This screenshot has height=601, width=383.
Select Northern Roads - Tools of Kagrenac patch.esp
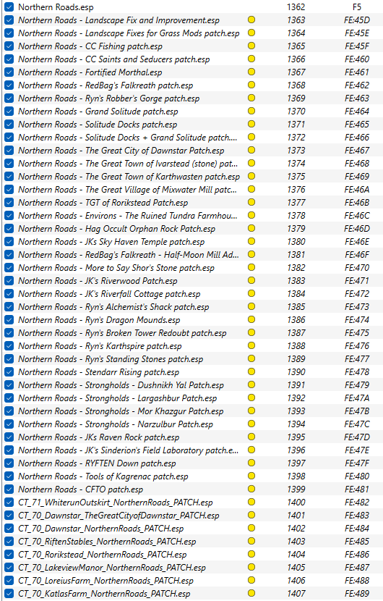pos(103,476)
